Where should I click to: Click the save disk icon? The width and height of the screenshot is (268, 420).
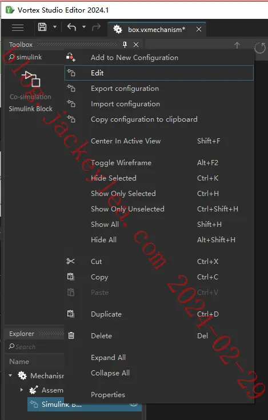(x=42, y=27)
